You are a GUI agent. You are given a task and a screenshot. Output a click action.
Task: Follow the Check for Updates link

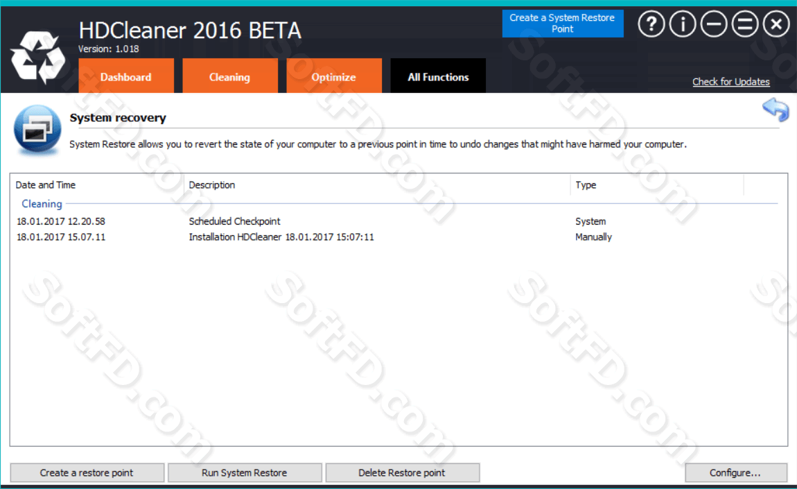coord(731,82)
